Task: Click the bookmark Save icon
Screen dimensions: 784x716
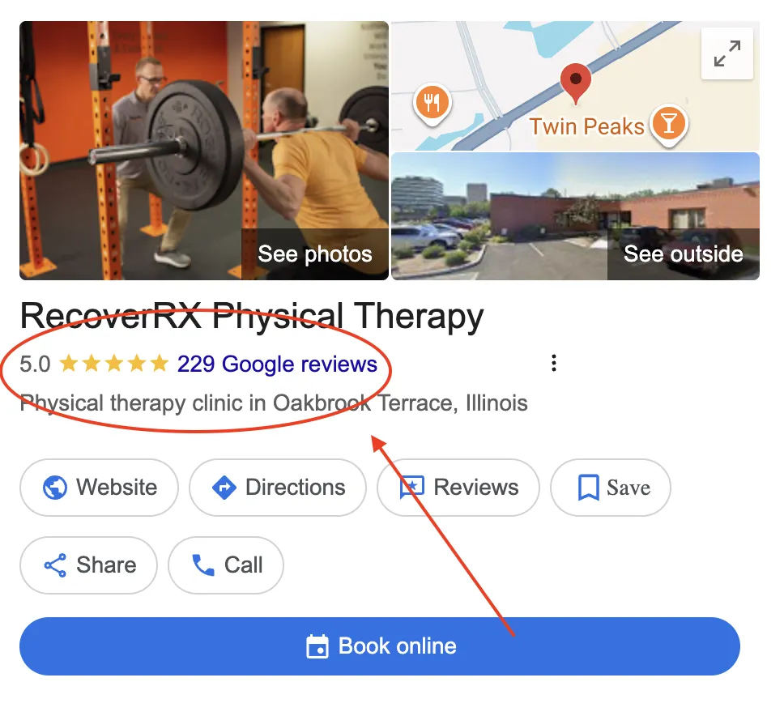Action: [x=589, y=488]
